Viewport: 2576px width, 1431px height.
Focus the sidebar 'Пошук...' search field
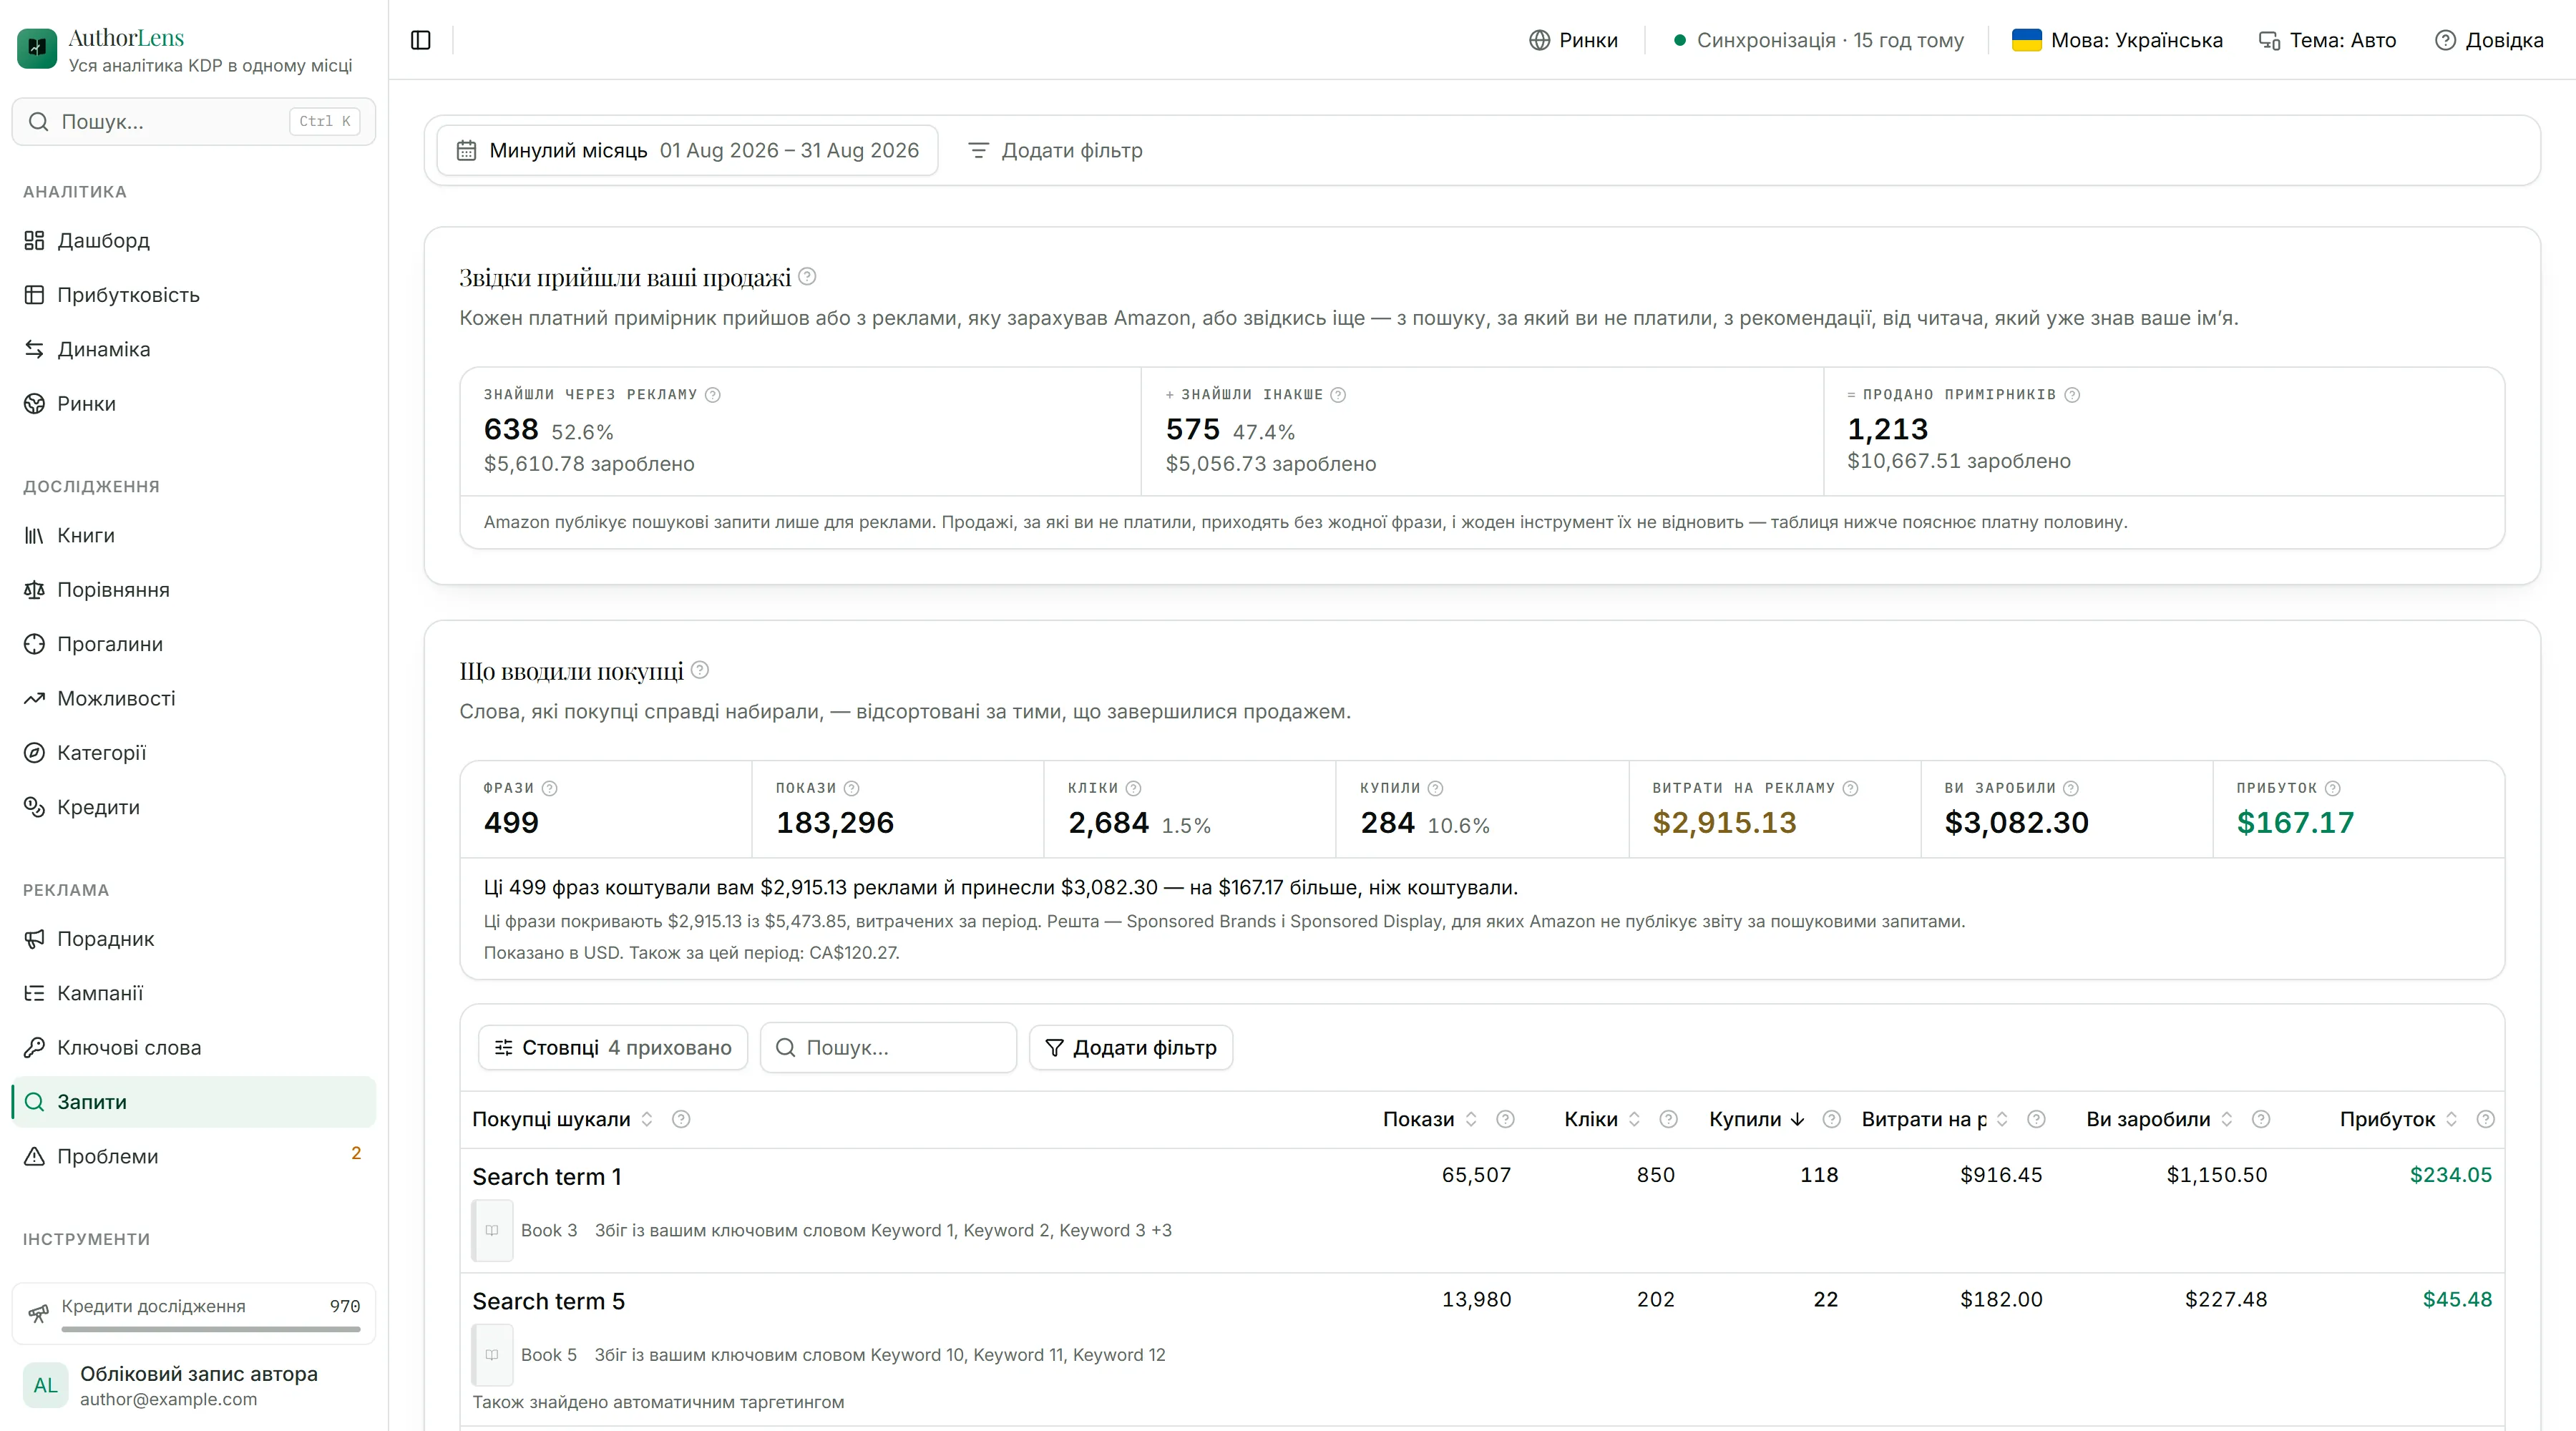point(194,121)
